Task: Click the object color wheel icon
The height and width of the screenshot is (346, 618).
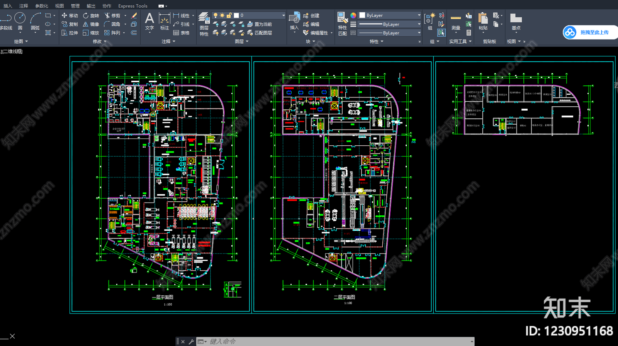Action: click(x=353, y=15)
